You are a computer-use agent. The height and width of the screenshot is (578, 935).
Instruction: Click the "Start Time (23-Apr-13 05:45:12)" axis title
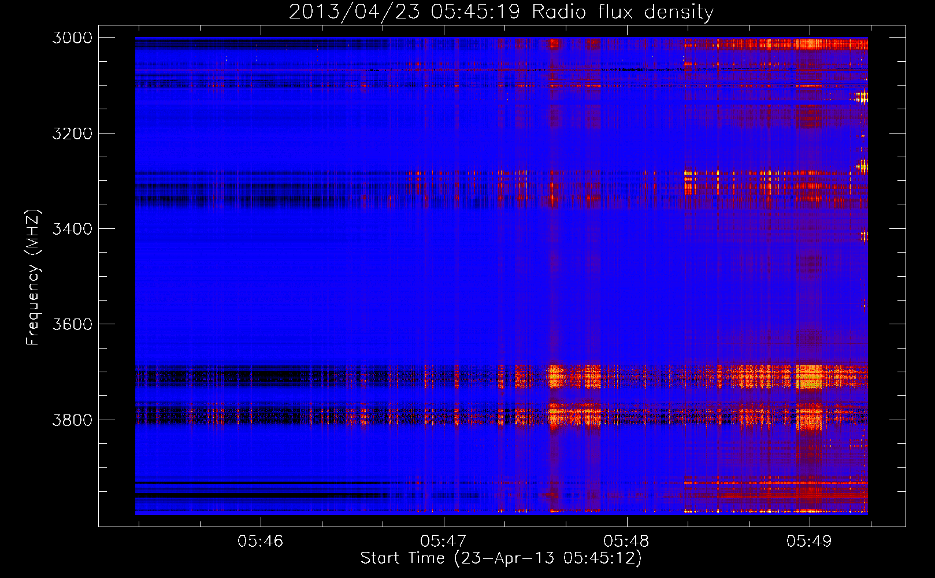[x=501, y=558]
